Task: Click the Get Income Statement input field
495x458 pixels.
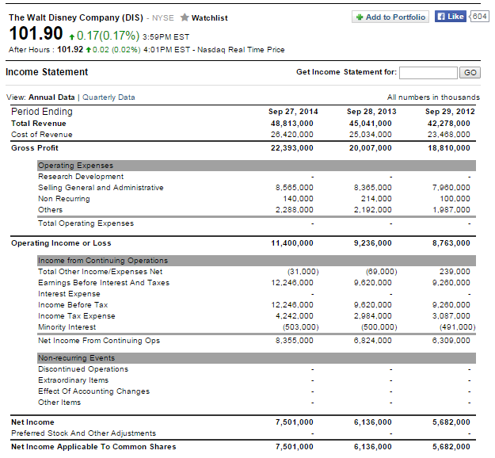Action: pyautogui.click(x=428, y=73)
